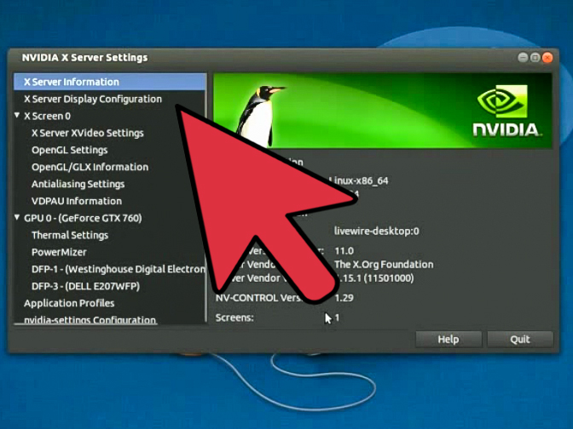Open X Server XVideo Settings
Viewport: 573px width, 429px height.
click(x=87, y=133)
